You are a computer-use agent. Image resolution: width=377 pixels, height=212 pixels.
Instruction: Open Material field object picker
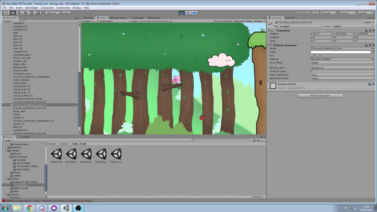coord(373,59)
